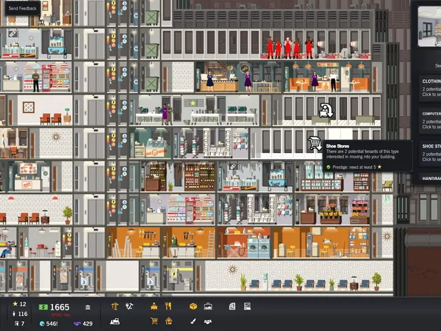The image size is (441, 331).
Task: Open the construction crane build menu
Action: point(114,306)
